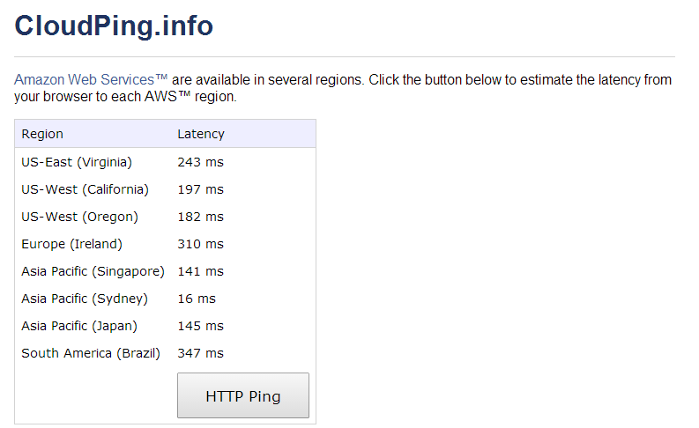Click the US-West (California) region name
The image size is (699, 428).
coord(86,189)
